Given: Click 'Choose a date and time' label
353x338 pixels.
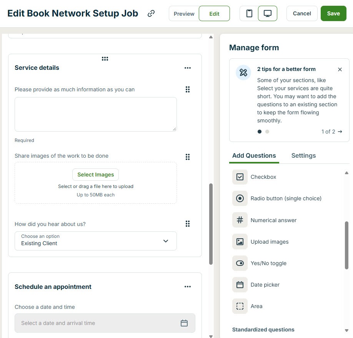Looking at the screenshot, I should tap(45, 307).
